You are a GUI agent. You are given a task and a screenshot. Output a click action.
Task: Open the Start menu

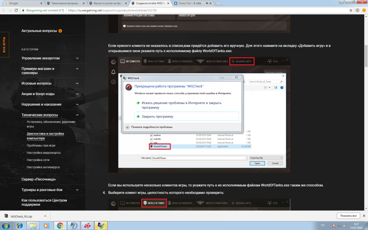(6, 226)
